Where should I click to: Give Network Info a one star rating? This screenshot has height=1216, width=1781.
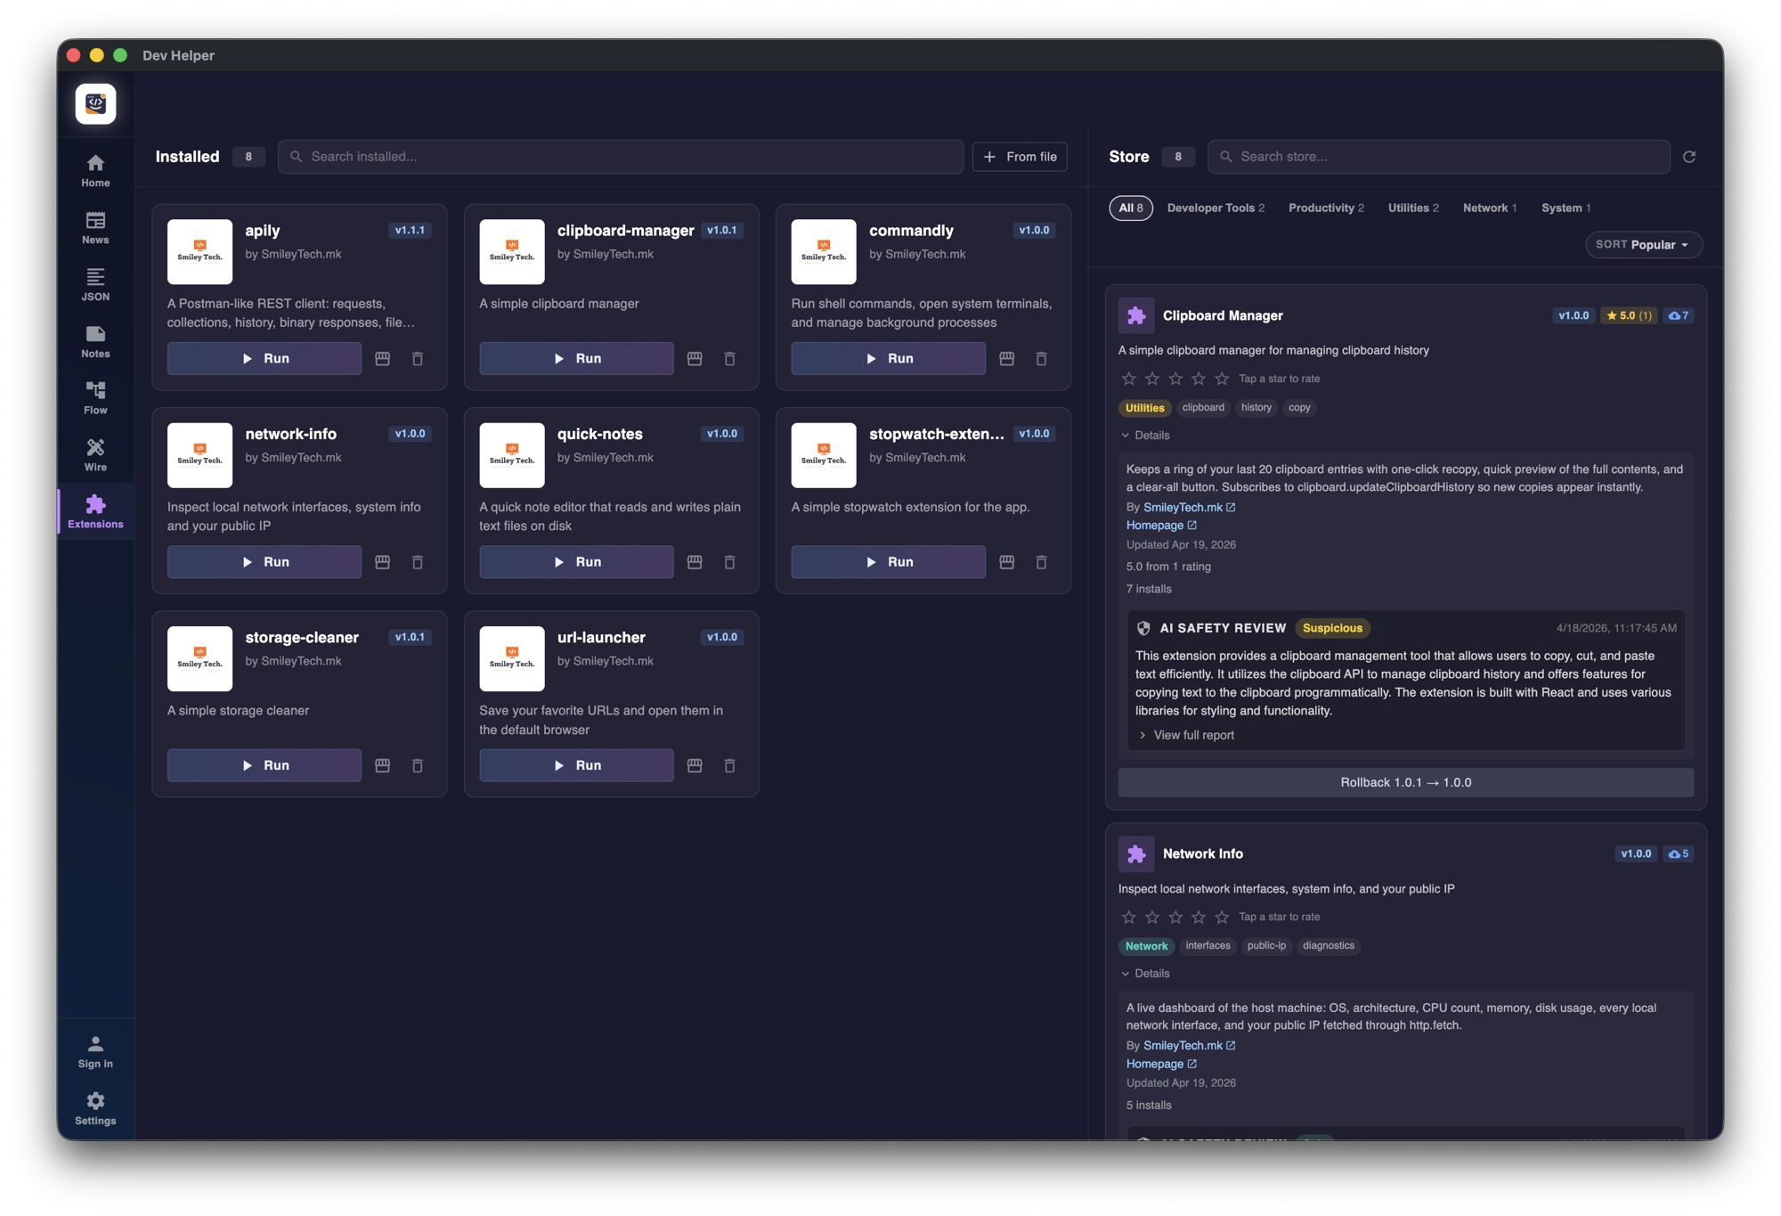(1128, 917)
